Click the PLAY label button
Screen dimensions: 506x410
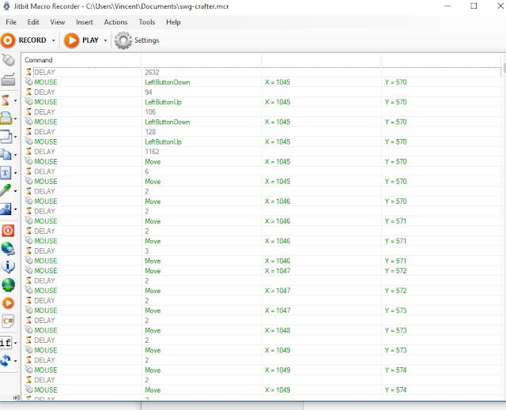90,40
